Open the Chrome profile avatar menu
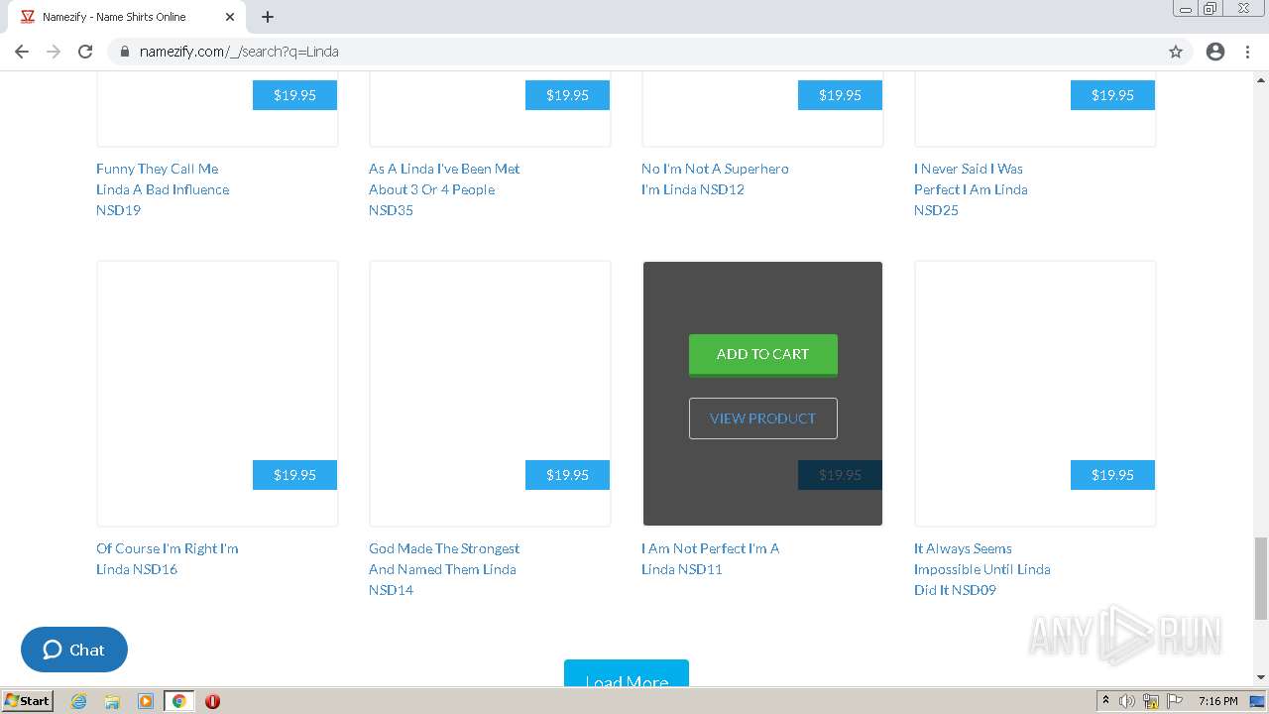This screenshot has height=714, width=1269. pos(1215,52)
